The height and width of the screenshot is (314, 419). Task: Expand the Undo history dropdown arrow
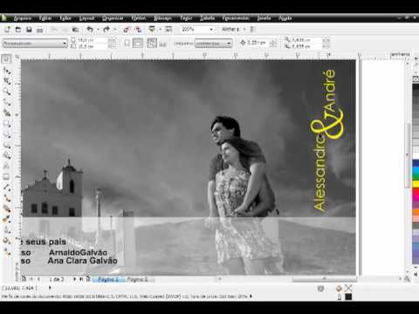point(98,30)
